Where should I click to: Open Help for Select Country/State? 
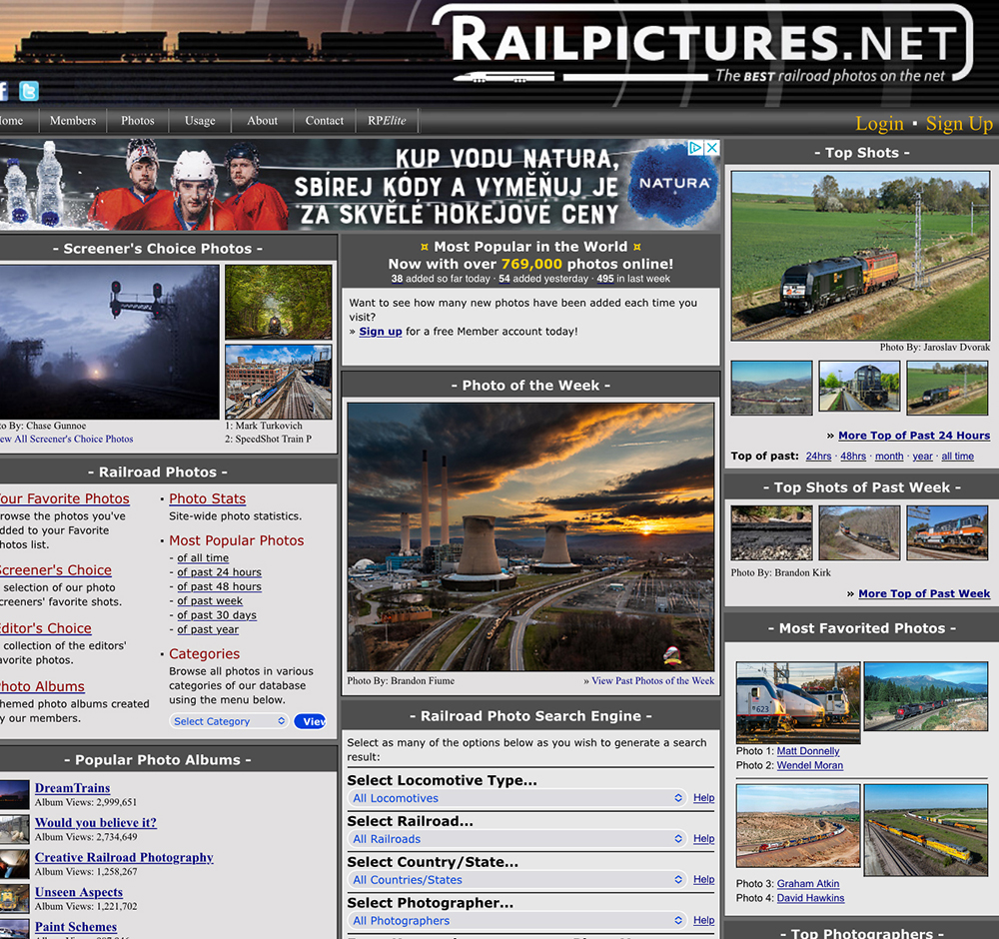click(x=704, y=879)
